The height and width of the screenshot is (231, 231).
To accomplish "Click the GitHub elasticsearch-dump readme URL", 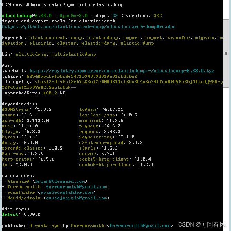I will (89, 27).
